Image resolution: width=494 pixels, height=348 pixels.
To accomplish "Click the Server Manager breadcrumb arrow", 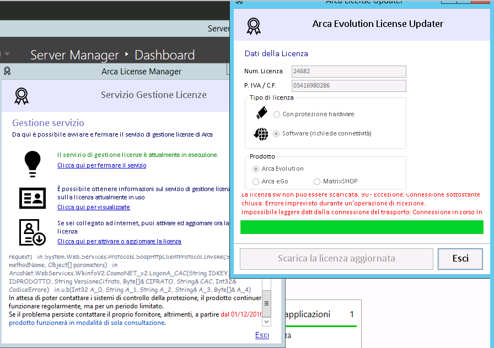I will tap(127, 55).
